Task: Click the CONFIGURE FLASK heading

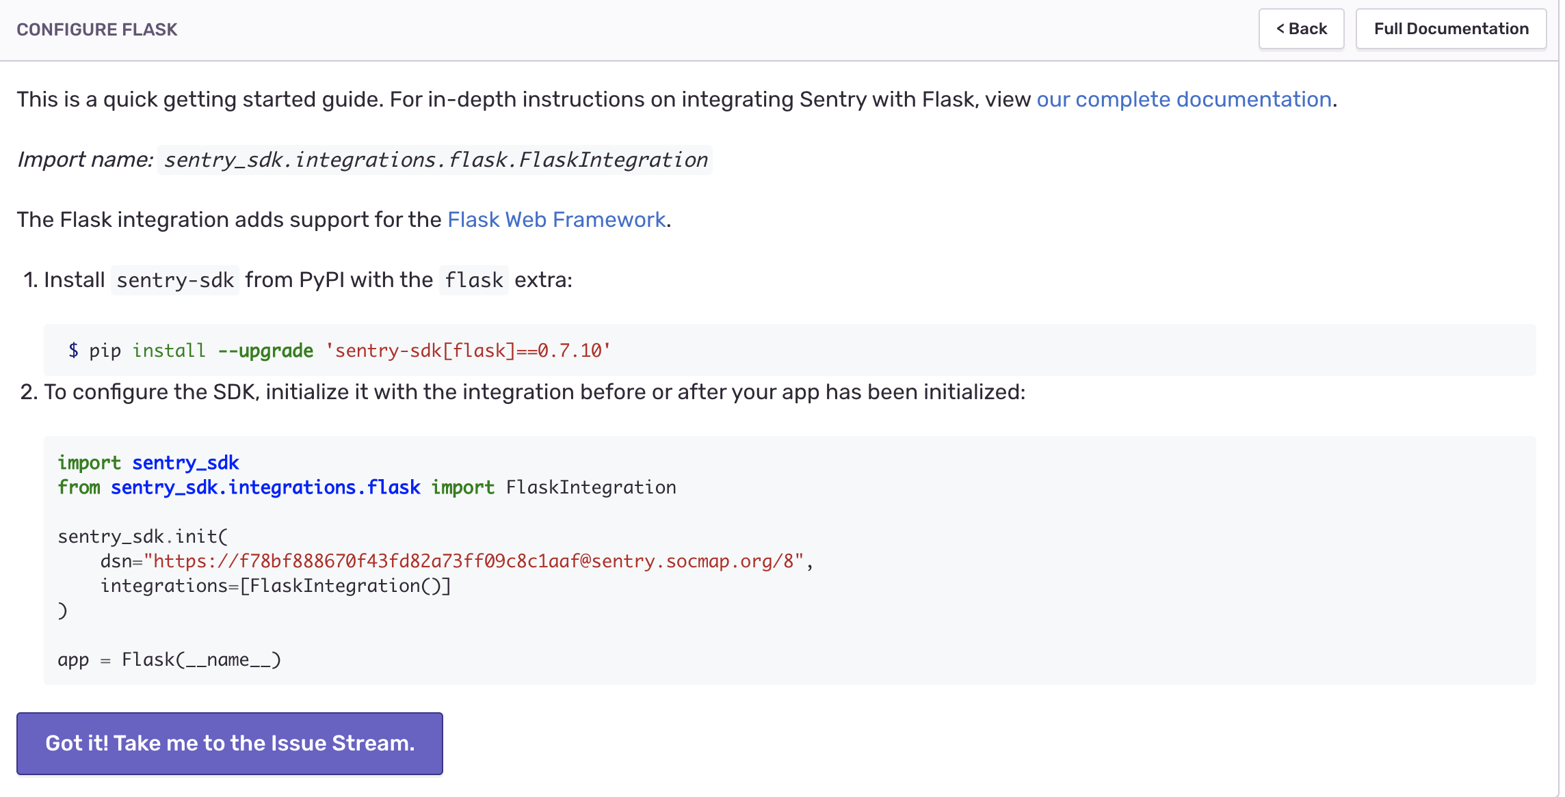Action: [96, 29]
